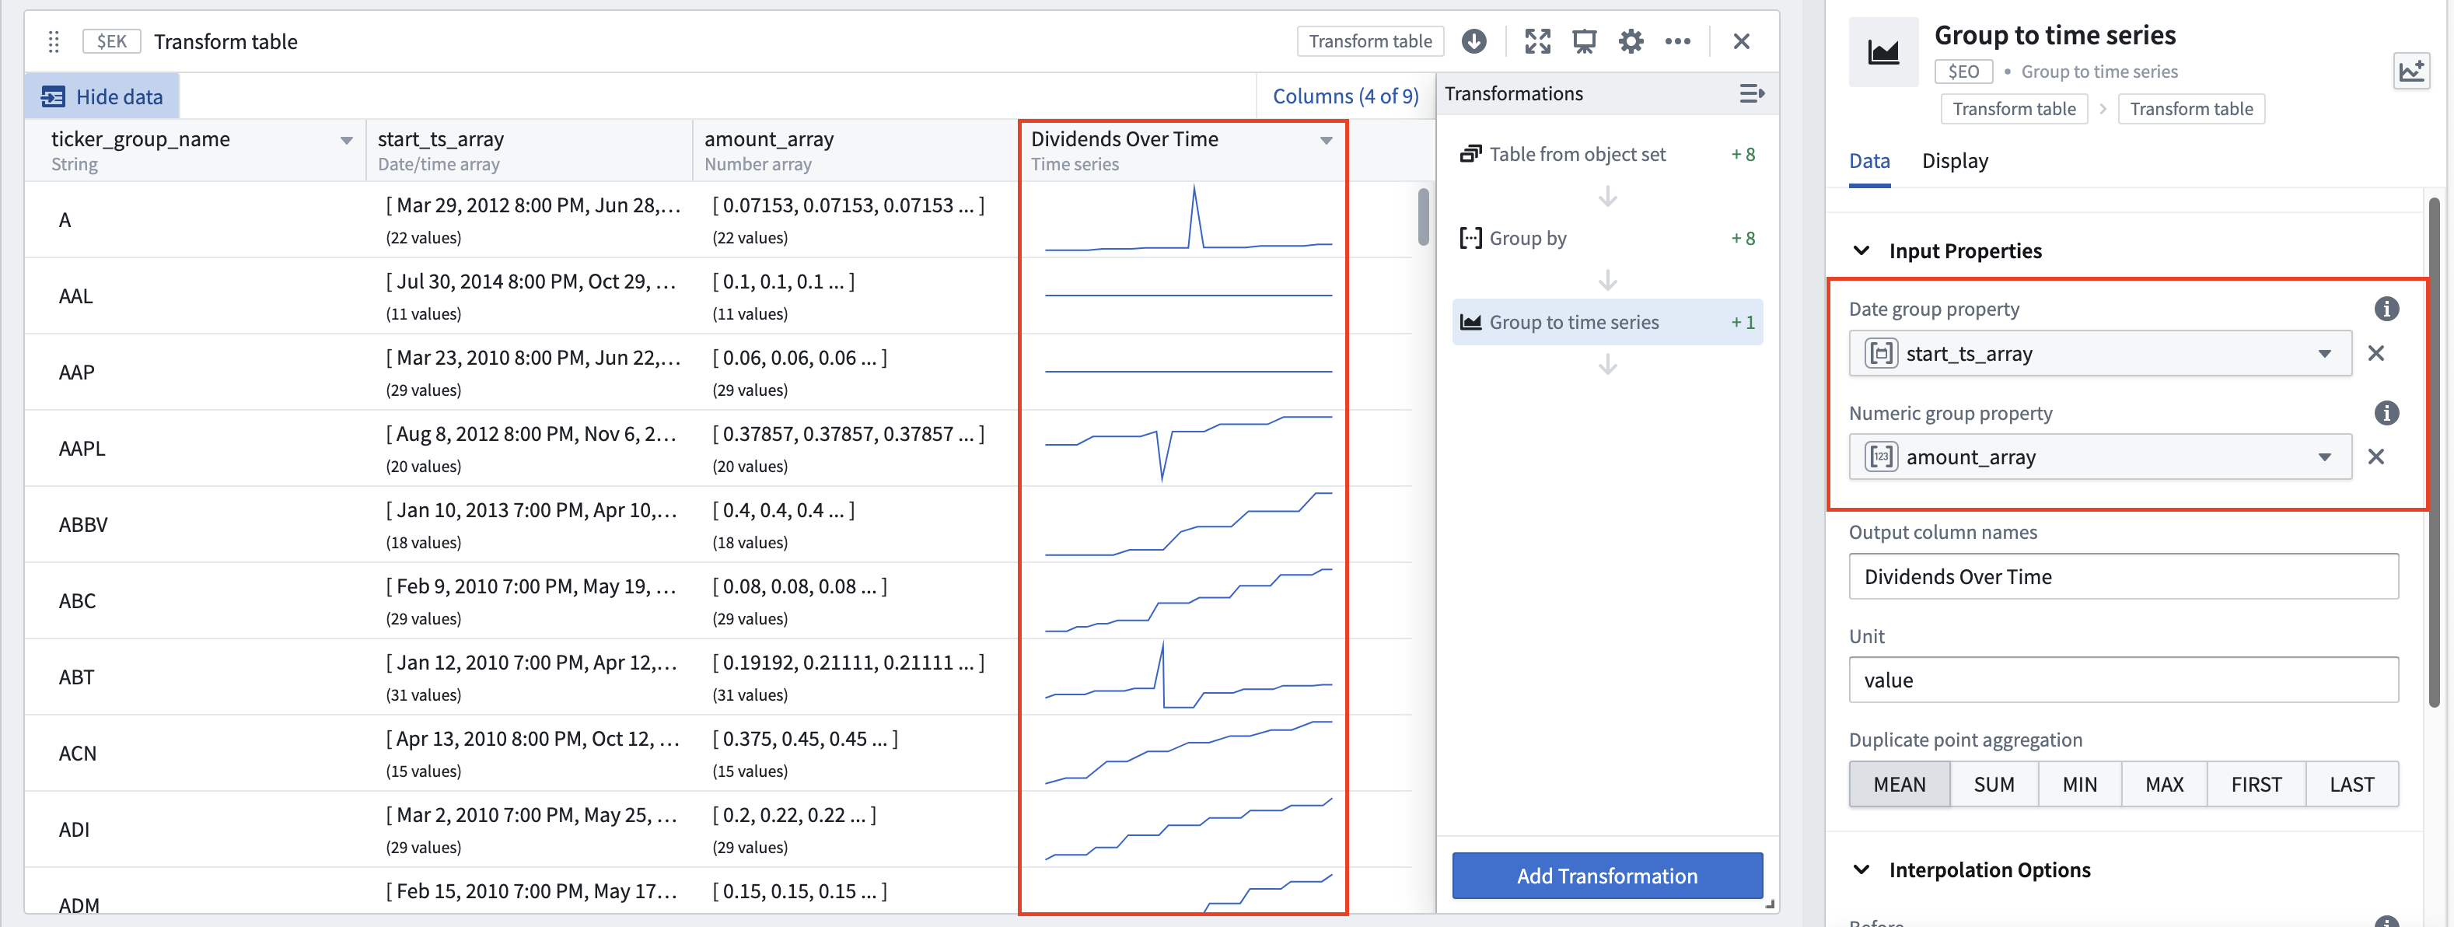
Task: Click the Table from object set icon
Action: (1470, 153)
